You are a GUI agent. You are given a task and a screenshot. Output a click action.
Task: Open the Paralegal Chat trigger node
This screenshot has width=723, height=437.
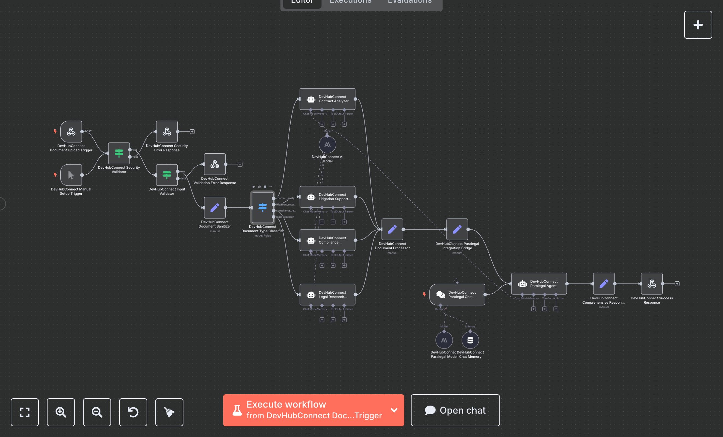pos(457,294)
